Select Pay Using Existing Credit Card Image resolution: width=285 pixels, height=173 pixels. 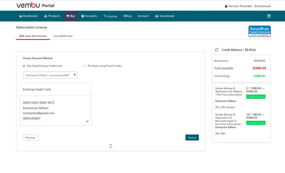click(24, 66)
